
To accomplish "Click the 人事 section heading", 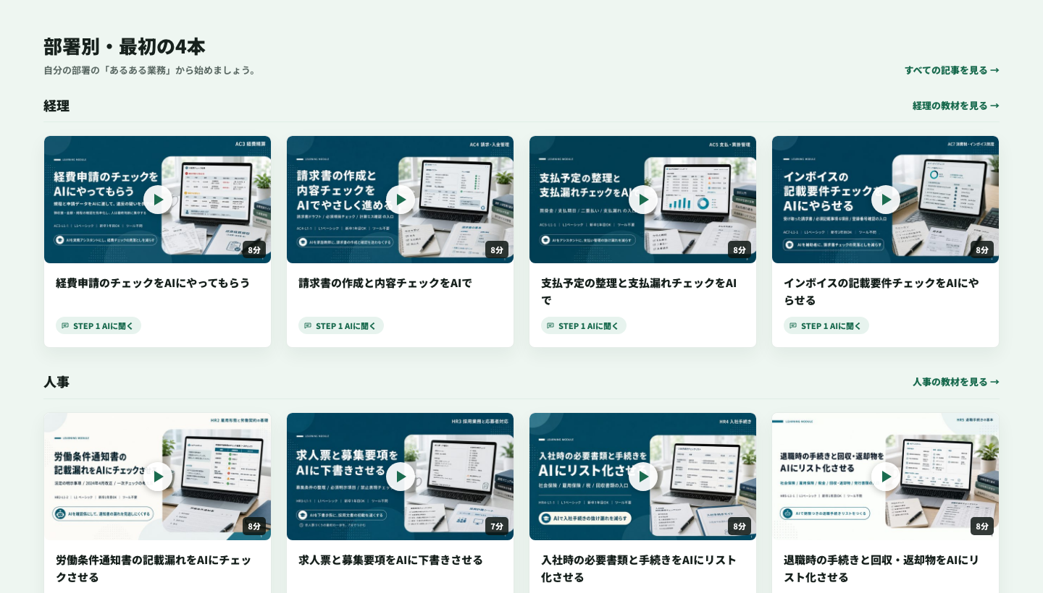I will [56, 382].
